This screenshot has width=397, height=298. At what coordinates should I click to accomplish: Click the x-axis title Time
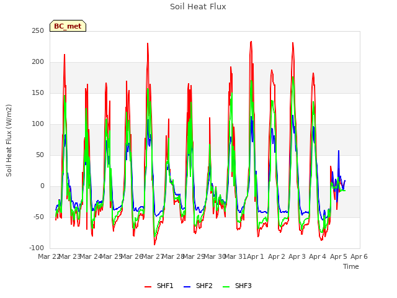351,266
